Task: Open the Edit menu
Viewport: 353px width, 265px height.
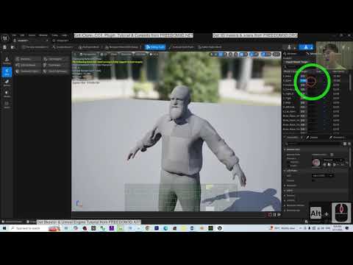Action: tap(22, 35)
